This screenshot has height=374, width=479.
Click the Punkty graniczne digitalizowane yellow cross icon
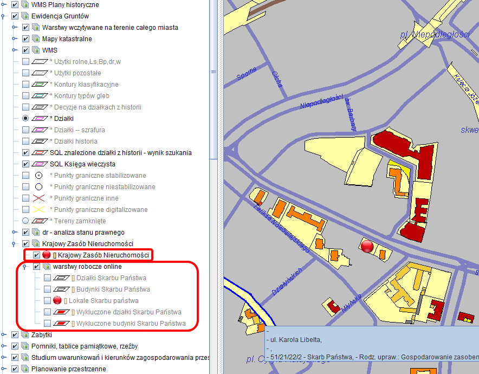coord(38,210)
